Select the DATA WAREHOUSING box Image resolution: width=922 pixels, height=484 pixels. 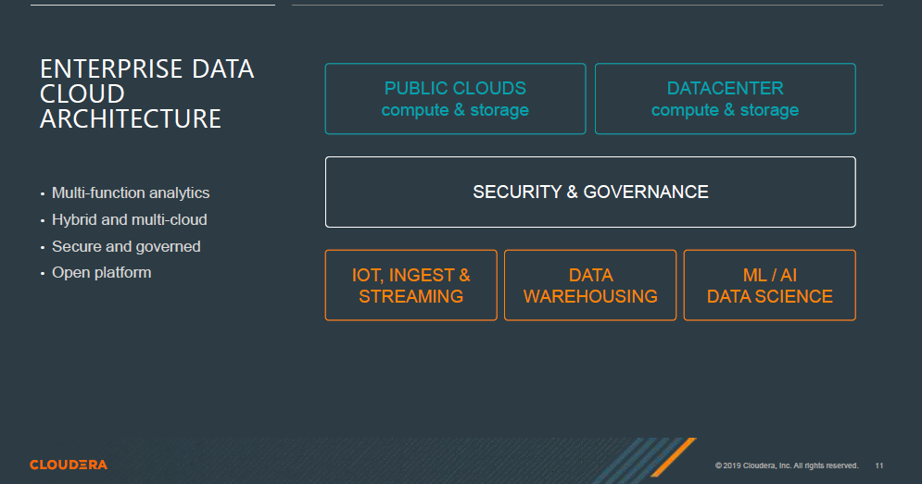point(590,285)
